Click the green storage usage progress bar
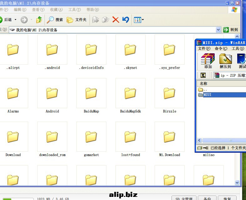The width and height of the screenshot is (246, 200). click(x=18, y=199)
